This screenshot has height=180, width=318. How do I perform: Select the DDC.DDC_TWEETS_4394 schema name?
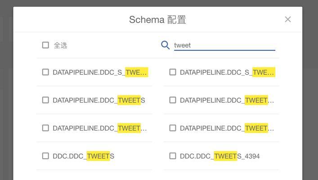tap(219, 156)
